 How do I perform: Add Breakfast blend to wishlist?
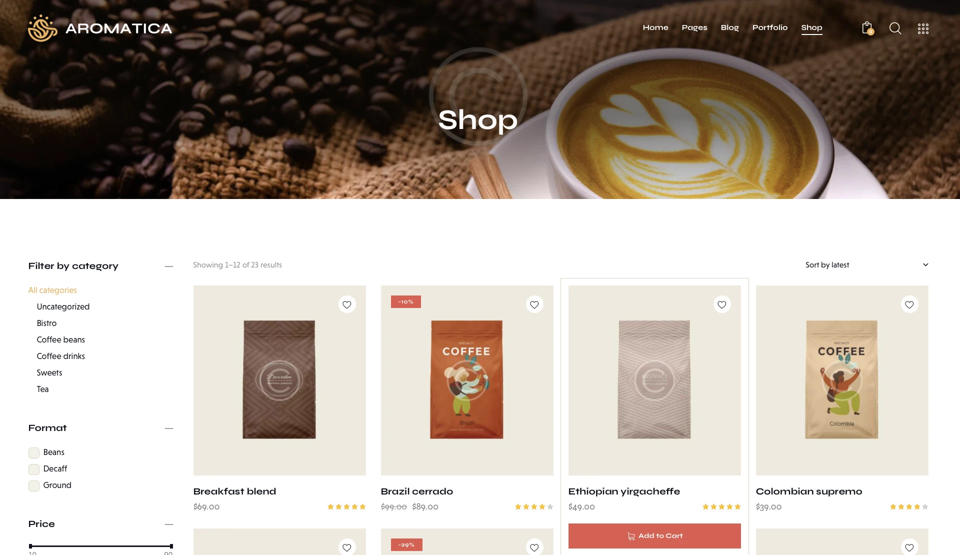[x=347, y=304]
